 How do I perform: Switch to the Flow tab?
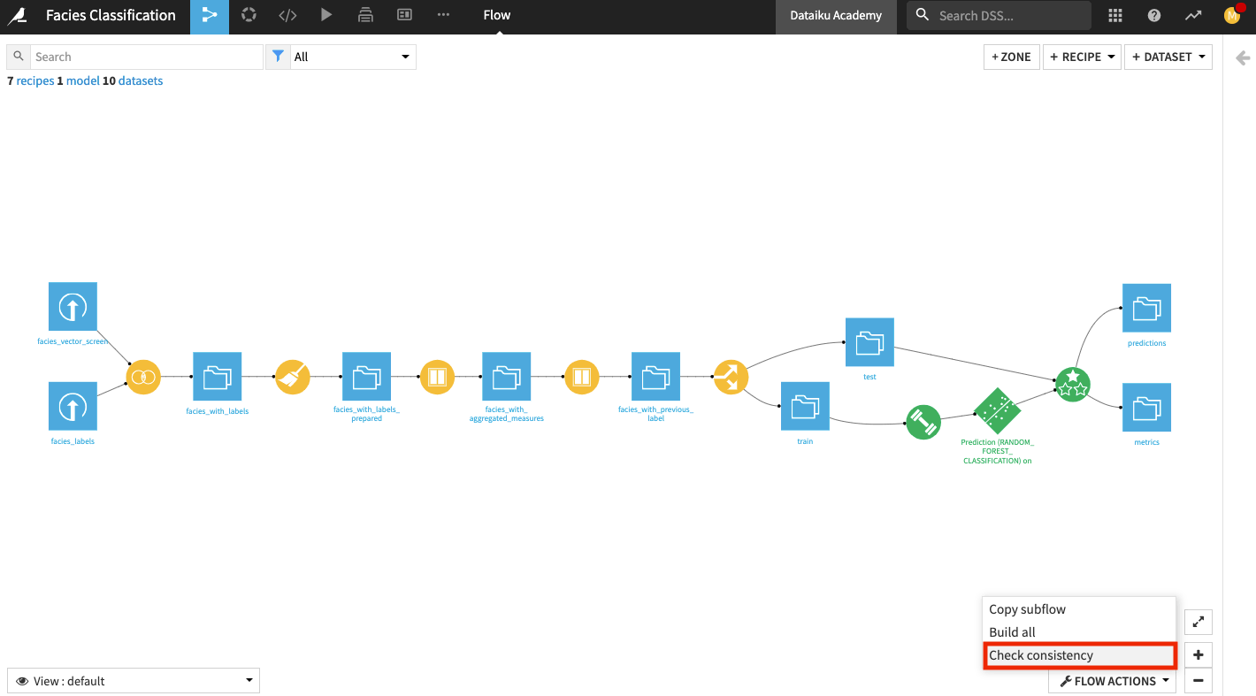(x=497, y=15)
